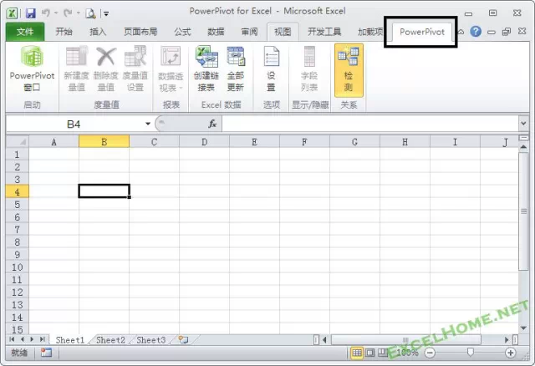The width and height of the screenshot is (535, 366).
Task: Go to next sheet navigation arrow
Action: 32,339
